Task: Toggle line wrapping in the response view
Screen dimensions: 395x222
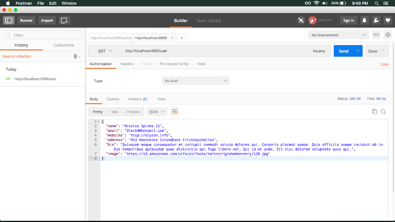Action: 174,112
